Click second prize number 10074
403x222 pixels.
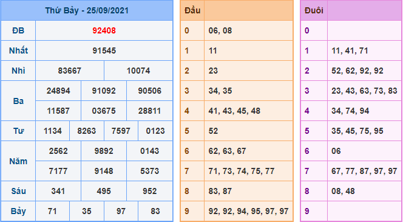click(138, 71)
